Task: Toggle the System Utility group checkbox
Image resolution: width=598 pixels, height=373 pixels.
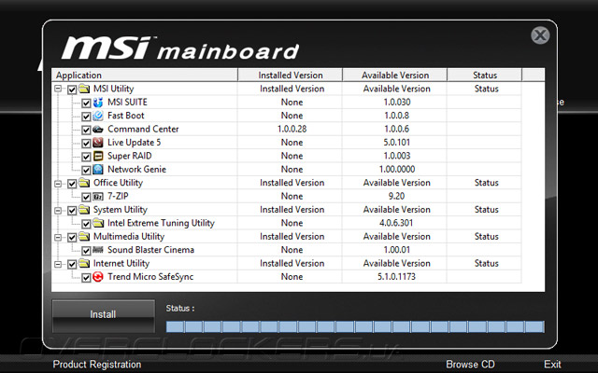Action: tap(72, 211)
